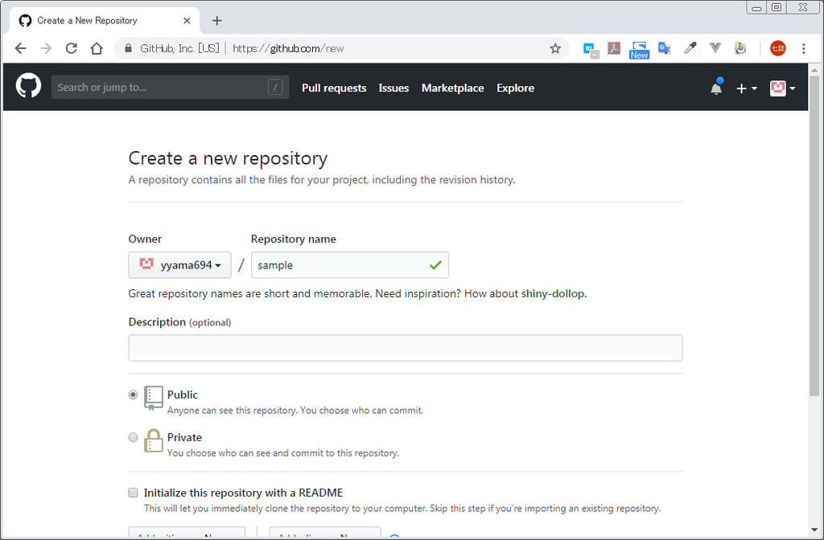The image size is (824, 540).
Task: Click the Repository name input field
Action: point(350,265)
